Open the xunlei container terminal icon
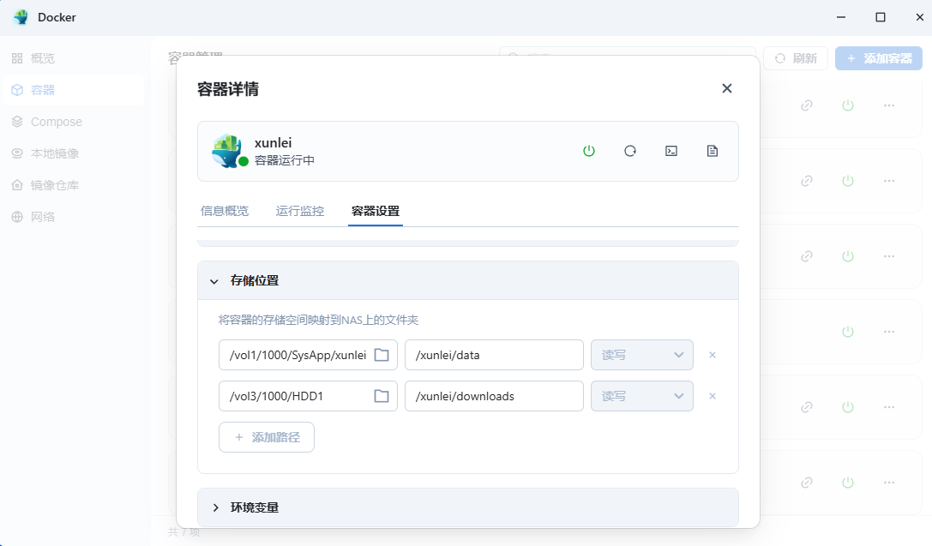932x546 pixels. pos(671,151)
